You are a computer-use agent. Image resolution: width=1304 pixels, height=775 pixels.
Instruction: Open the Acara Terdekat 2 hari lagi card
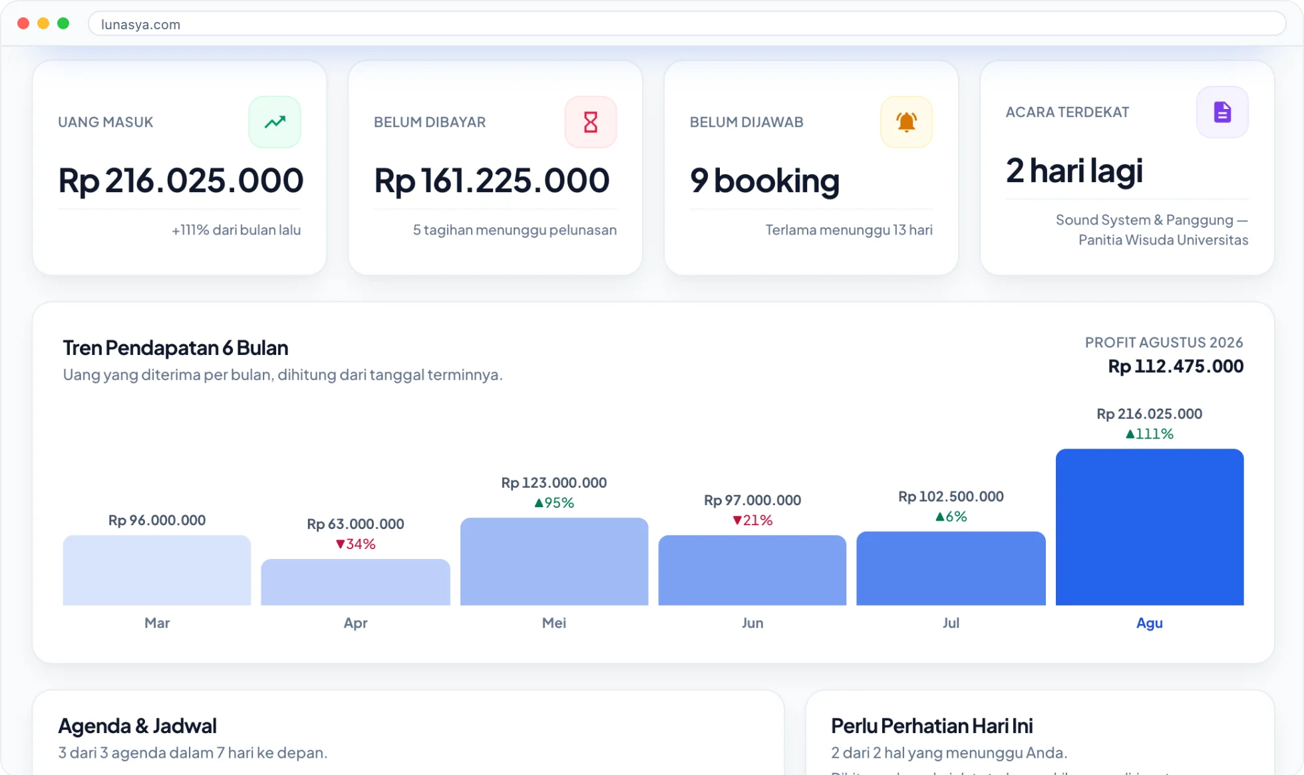tap(1127, 167)
